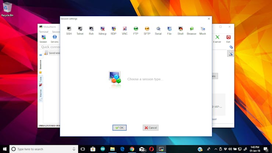The height and width of the screenshot is (153, 272).
Task: Pick the Rsh session icon
Action: pyautogui.click(x=91, y=31)
